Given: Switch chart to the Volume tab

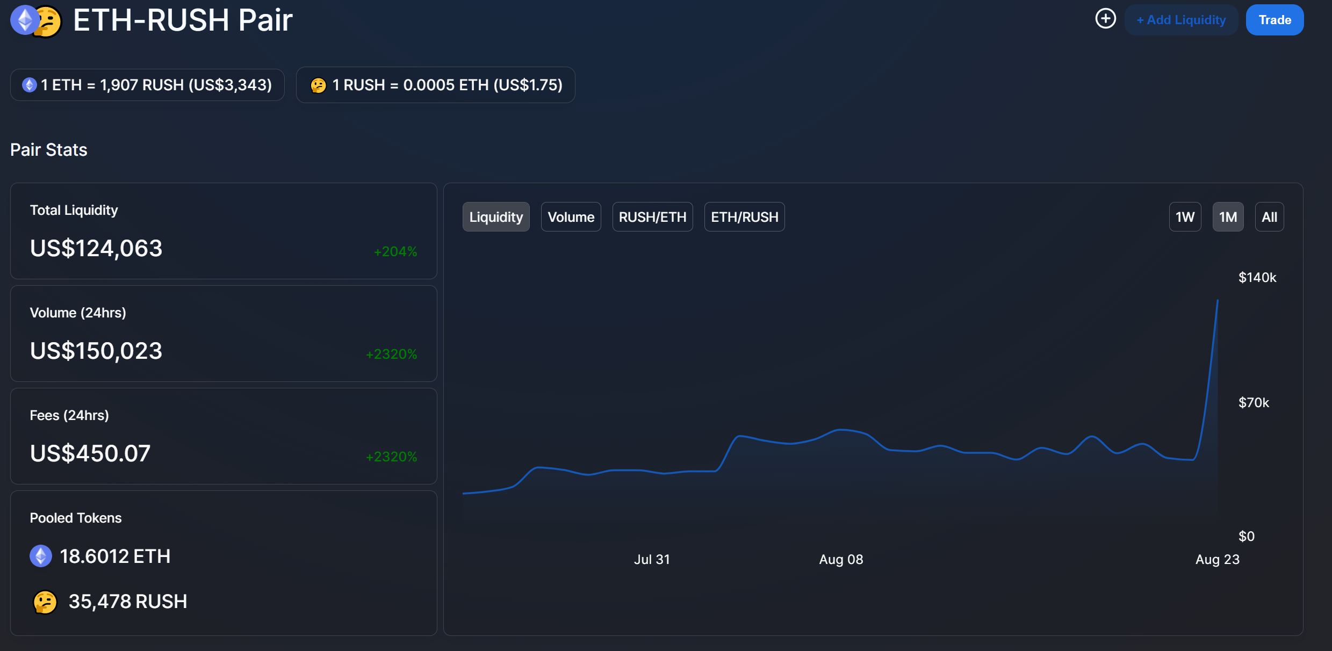Looking at the screenshot, I should (571, 217).
